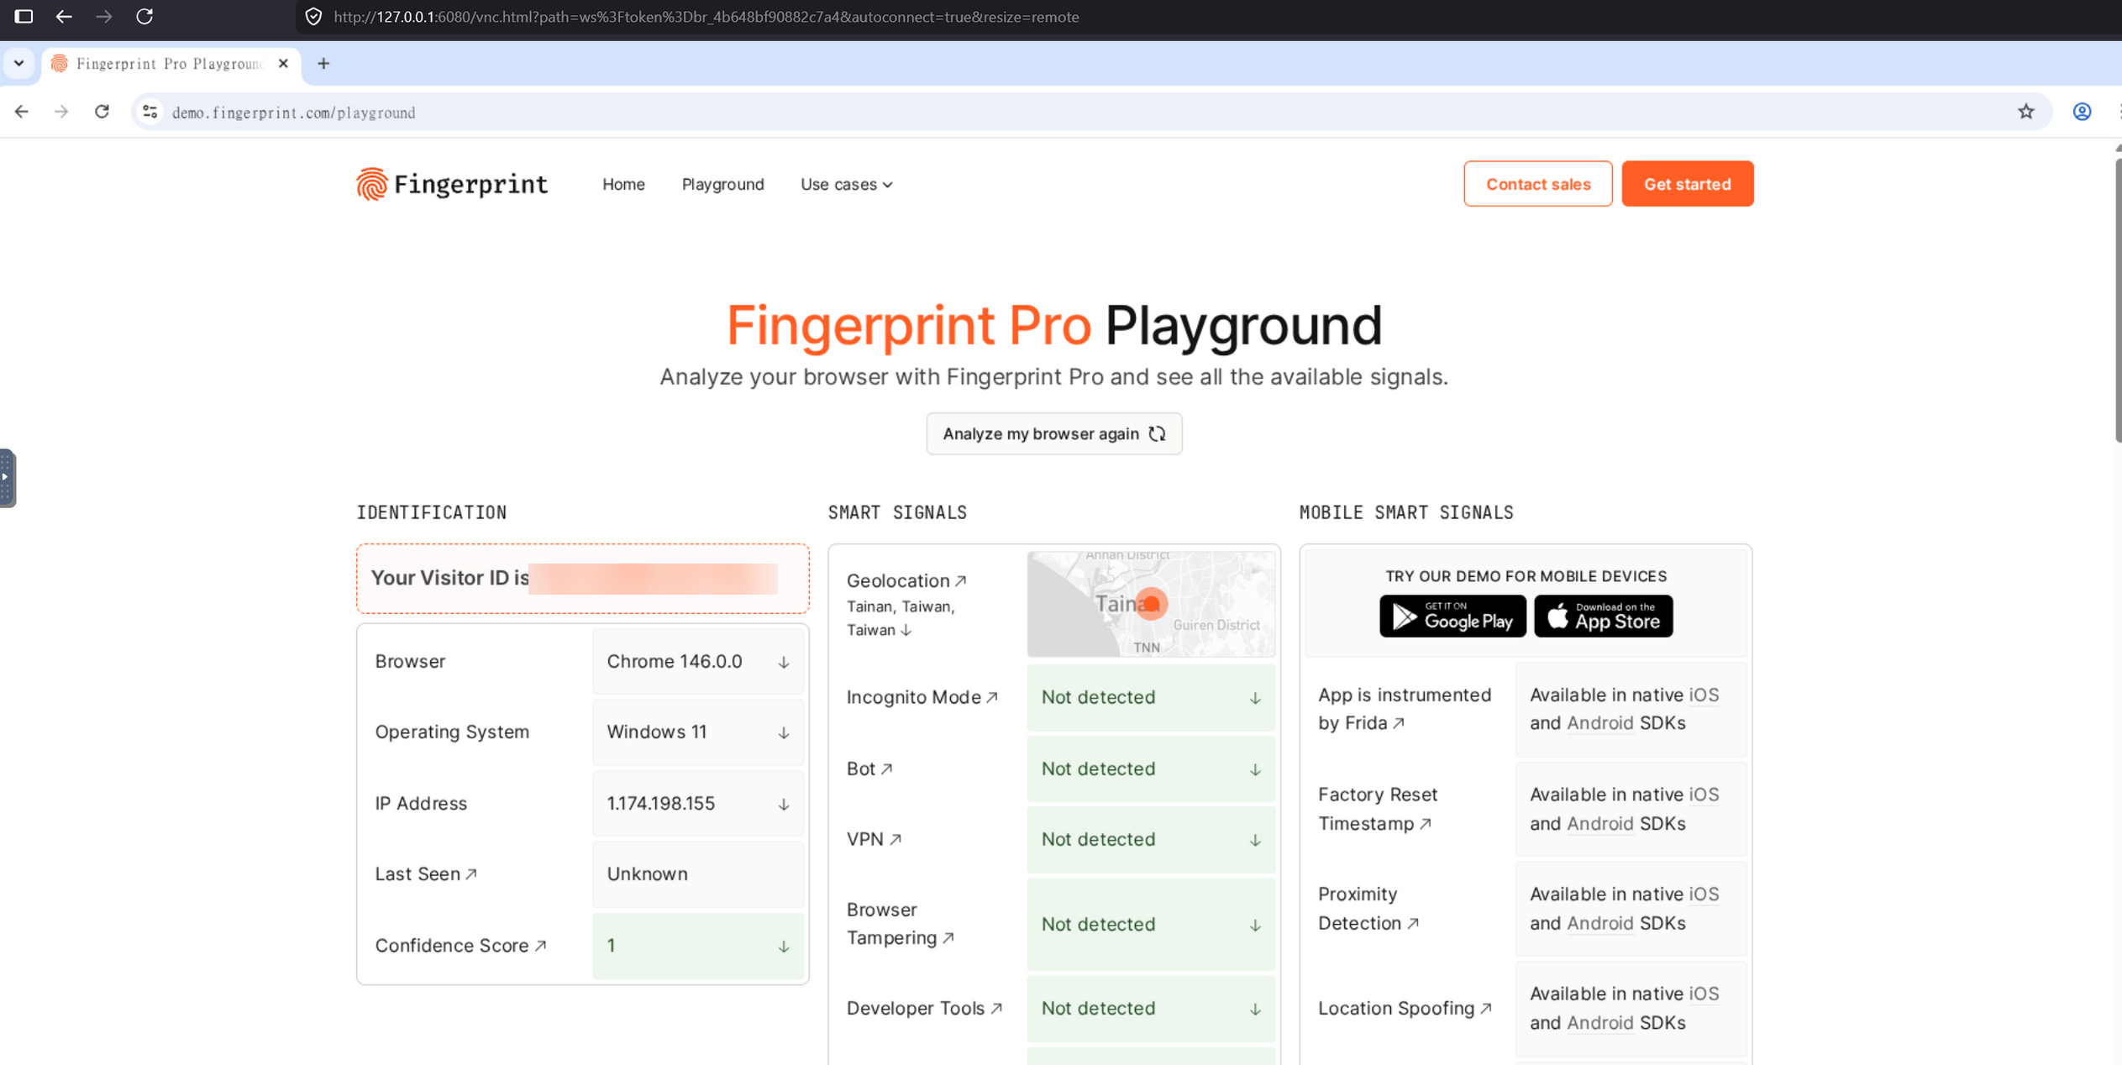Open the VPN docs link
2122x1065 pixels.
[x=874, y=839]
